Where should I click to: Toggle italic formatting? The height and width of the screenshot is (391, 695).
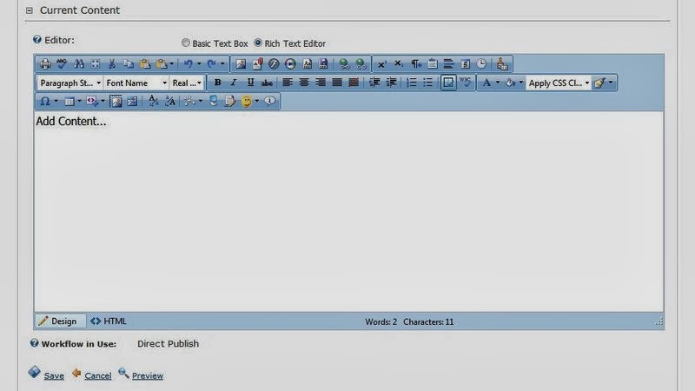234,83
